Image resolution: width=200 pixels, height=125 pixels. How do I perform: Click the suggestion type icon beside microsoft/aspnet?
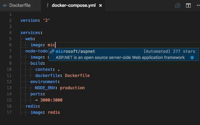point(52,51)
